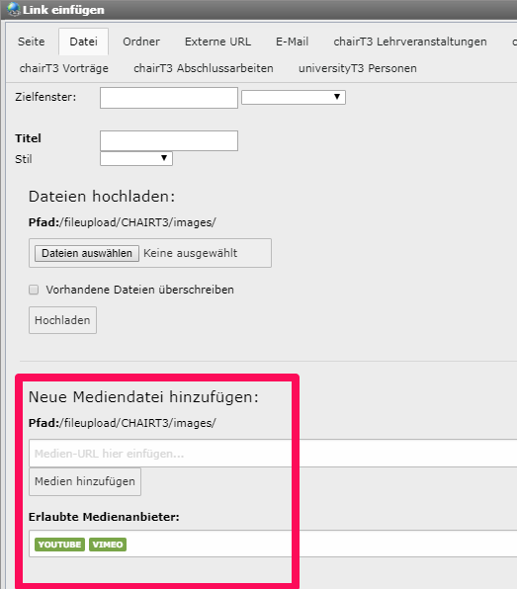517x589 pixels.
Task: Open the Datei tab
Action: [83, 42]
